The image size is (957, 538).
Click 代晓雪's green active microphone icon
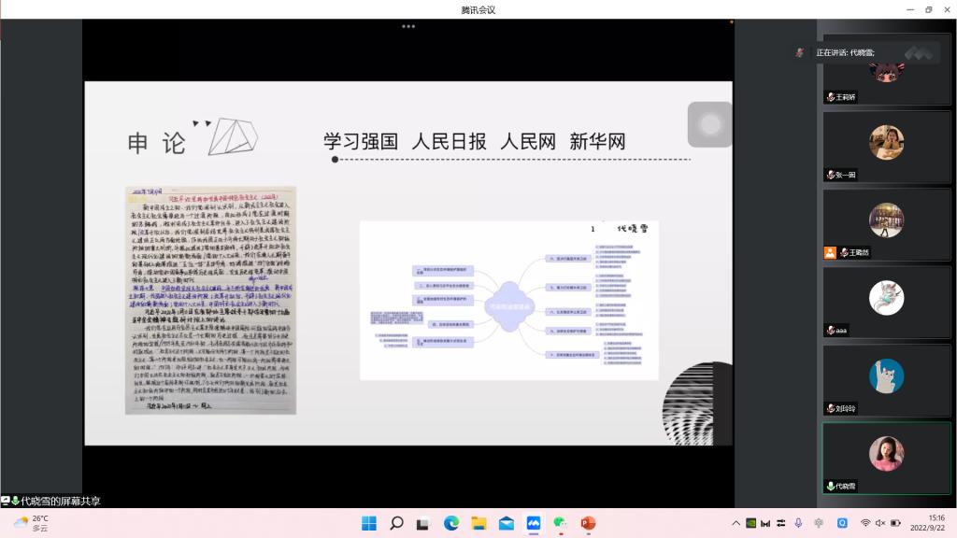tap(830, 486)
